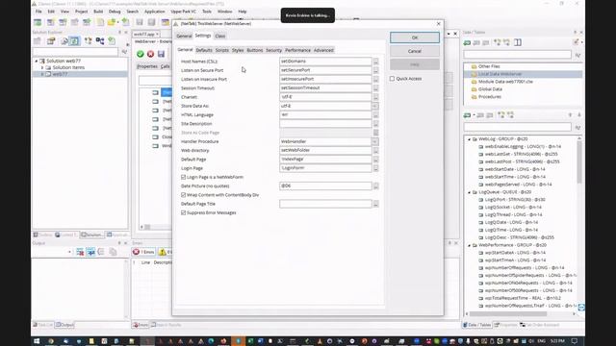The width and height of the screenshot is (616, 346).
Task: Click the move-up arrow icon above the fields list
Action: pyautogui.click(x=570, y=115)
